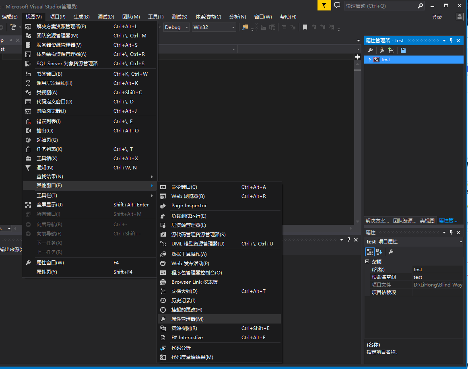This screenshot has width=468, height=369.
Task: Click the notifications flag icon in title bar
Action: (324, 5)
